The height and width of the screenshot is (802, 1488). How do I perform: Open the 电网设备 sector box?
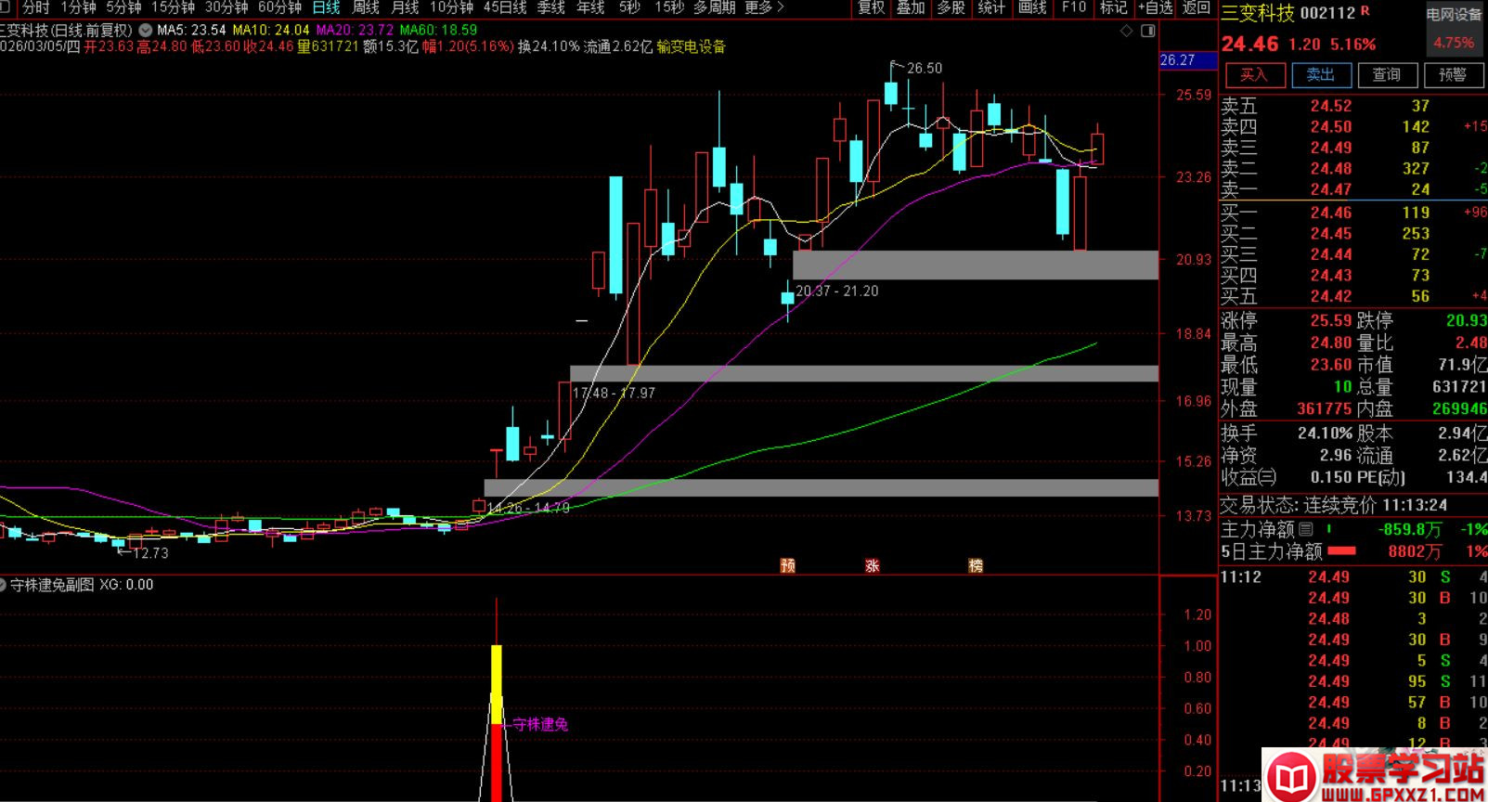(x=1454, y=29)
